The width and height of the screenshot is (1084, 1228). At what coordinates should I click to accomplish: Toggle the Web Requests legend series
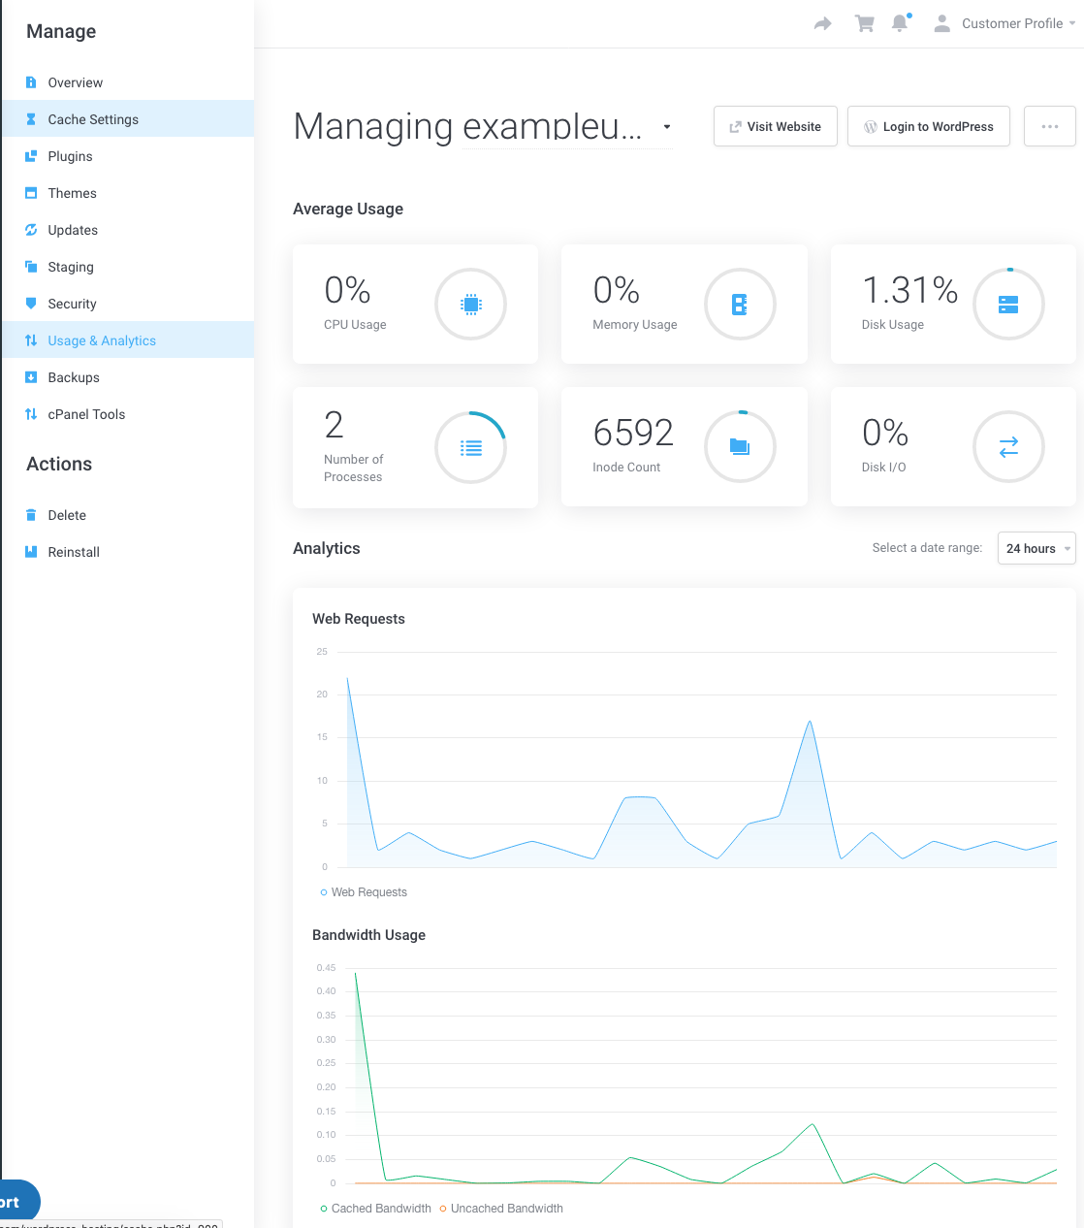tap(364, 892)
